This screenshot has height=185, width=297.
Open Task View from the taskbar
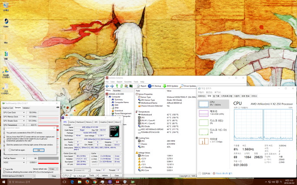(x=64, y=182)
